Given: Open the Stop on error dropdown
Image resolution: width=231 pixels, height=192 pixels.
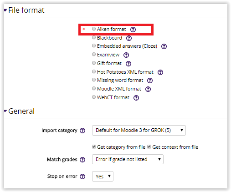Looking at the screenshot, I should [x=103, y=177].
